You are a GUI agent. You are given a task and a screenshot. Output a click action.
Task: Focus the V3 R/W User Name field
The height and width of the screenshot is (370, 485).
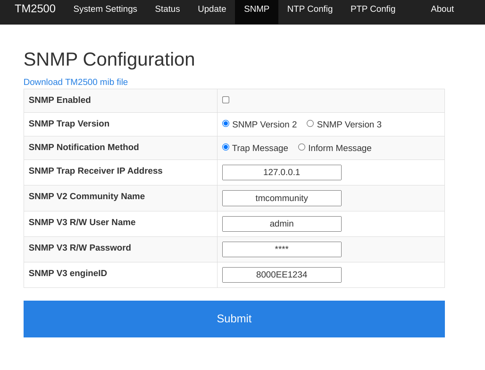(282, 224)
